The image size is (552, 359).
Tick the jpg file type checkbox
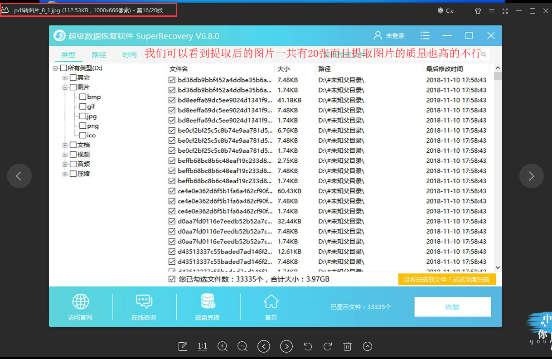82,116
